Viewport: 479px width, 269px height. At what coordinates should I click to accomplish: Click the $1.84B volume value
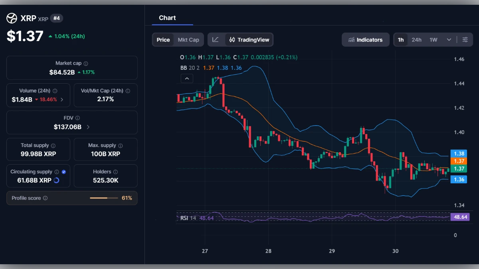pos(22,99)
